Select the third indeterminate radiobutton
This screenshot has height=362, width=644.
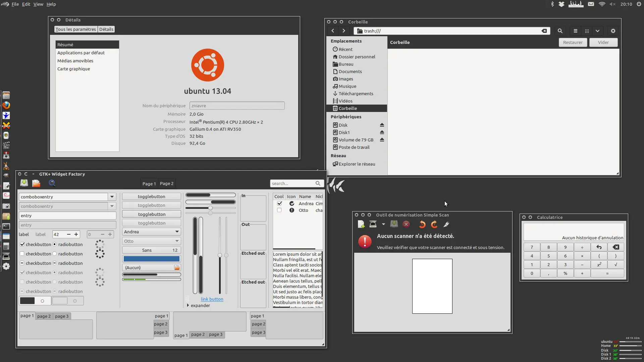coord(54,263)
